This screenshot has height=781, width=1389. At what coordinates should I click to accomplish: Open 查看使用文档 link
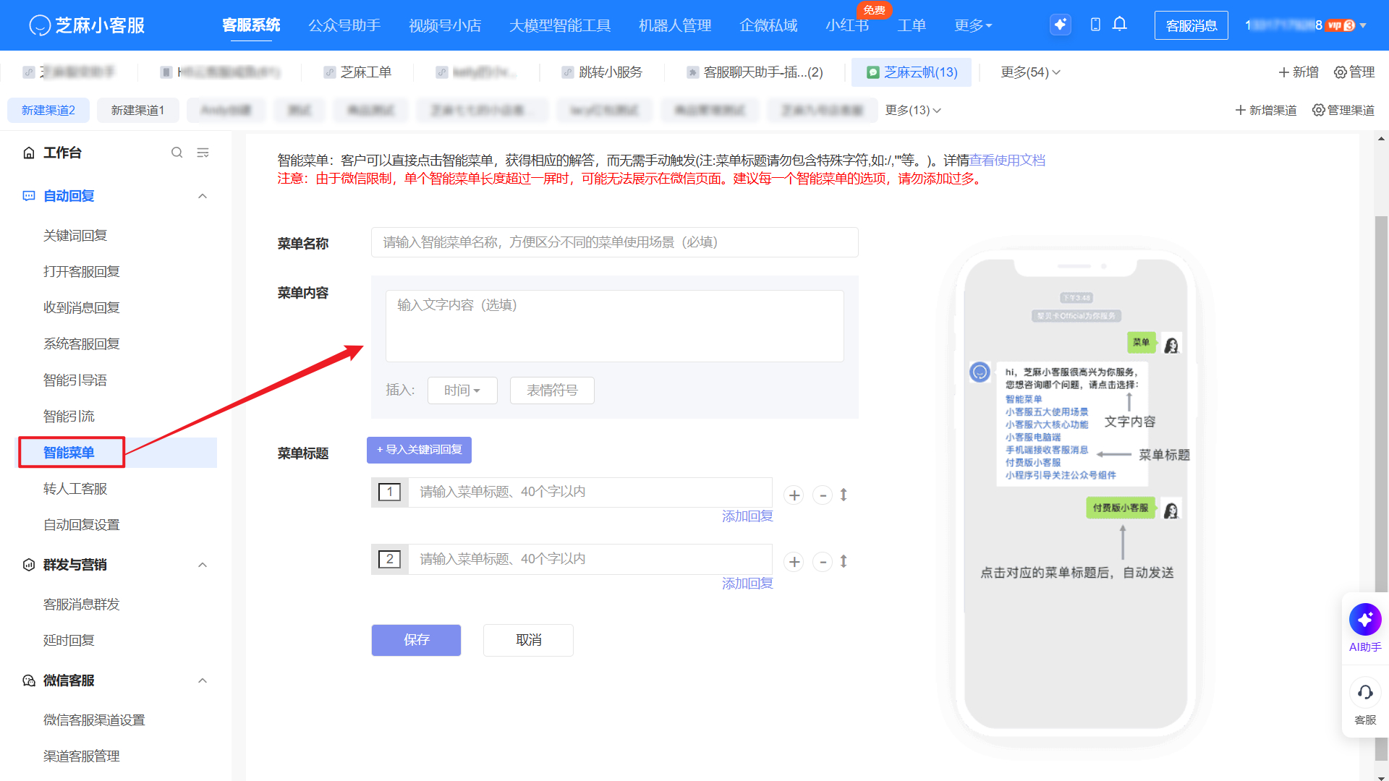coord(1008,161)
